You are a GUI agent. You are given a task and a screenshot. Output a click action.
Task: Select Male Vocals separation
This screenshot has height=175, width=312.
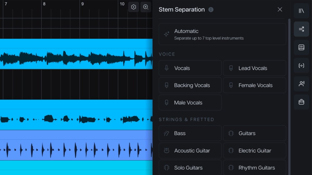point(190,103)
